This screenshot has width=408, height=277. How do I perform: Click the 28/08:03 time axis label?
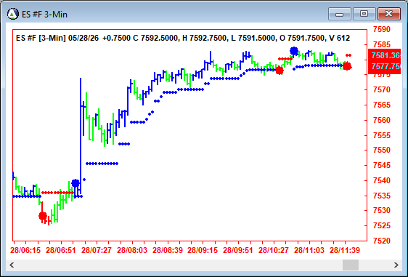[x=132, y=250]
